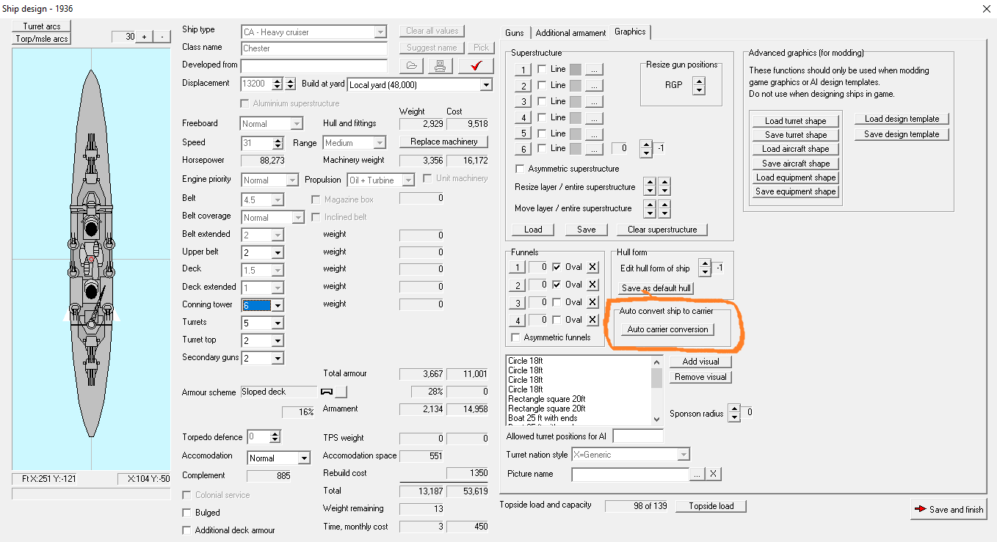Click Save design template button
Screen dimensions: 997x542
click(902, 134)
